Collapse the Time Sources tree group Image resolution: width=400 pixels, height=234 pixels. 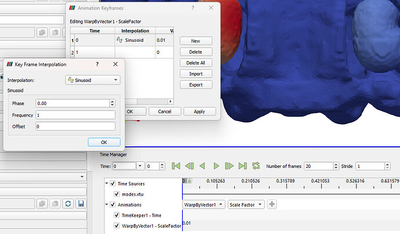[x=107, y=183]
